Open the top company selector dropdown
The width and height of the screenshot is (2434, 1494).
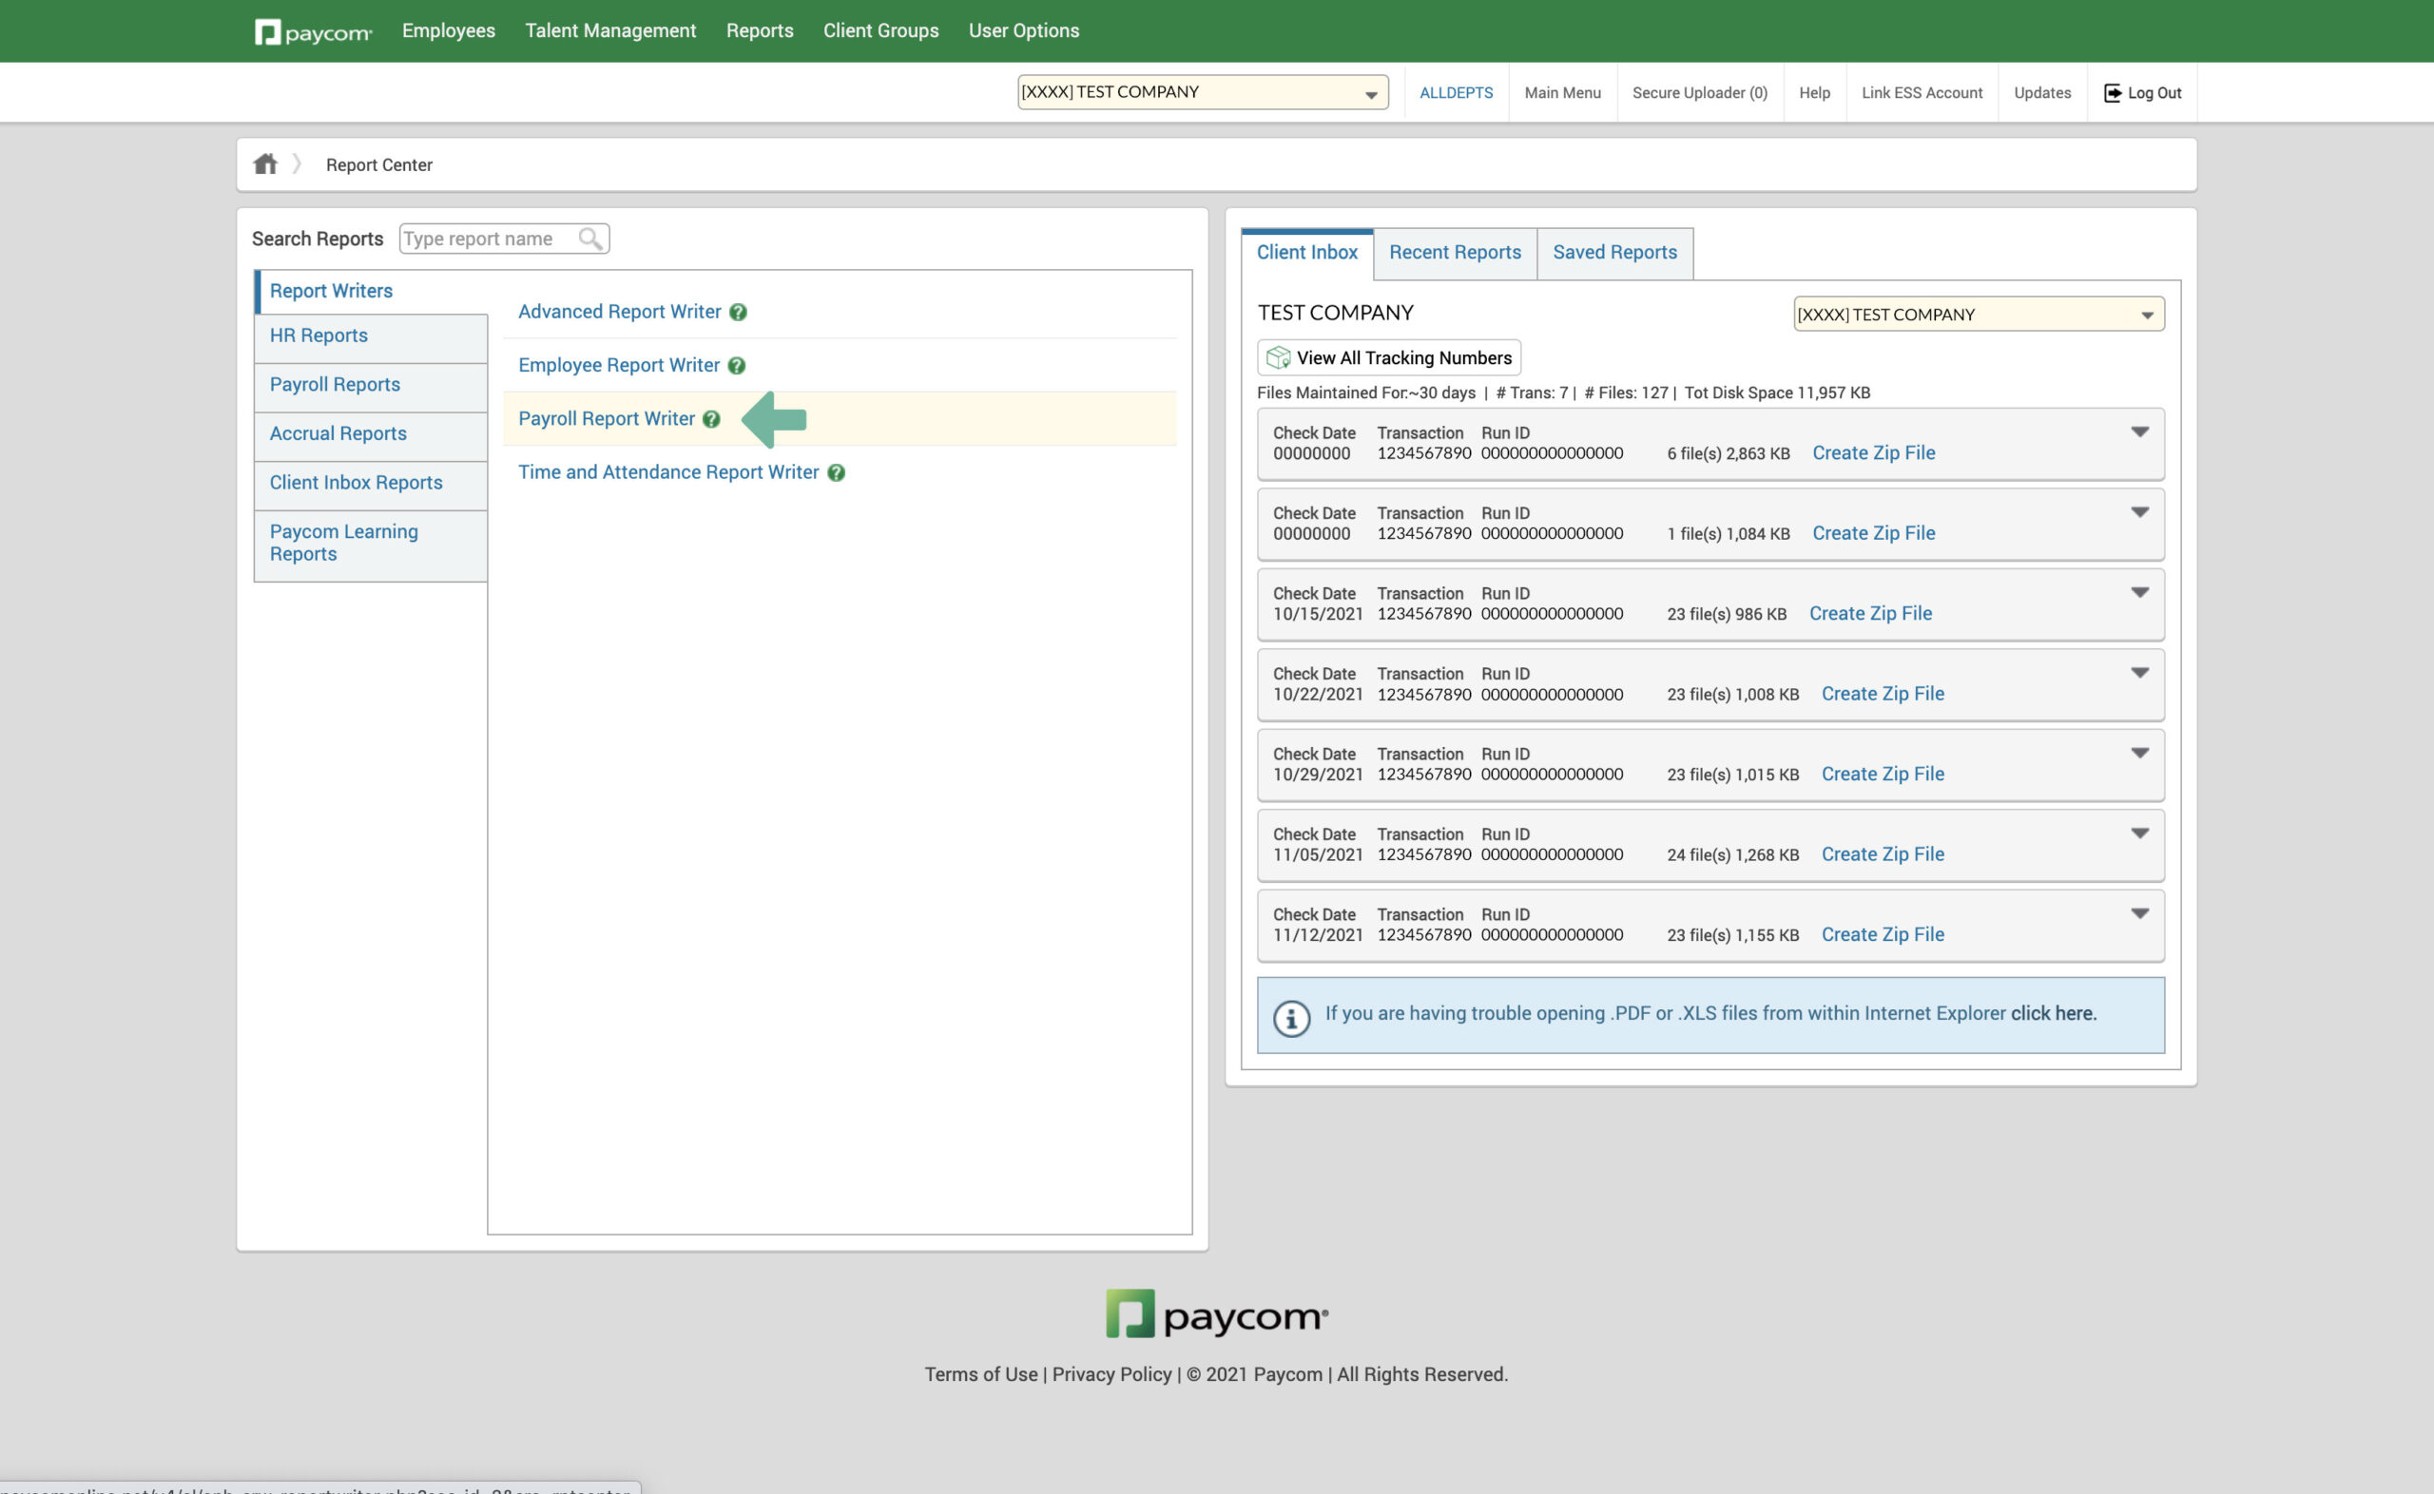point(1202,92)
